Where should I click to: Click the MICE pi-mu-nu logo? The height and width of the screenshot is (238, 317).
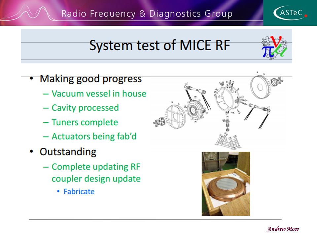pyautogui.click(x=275, y=47)
